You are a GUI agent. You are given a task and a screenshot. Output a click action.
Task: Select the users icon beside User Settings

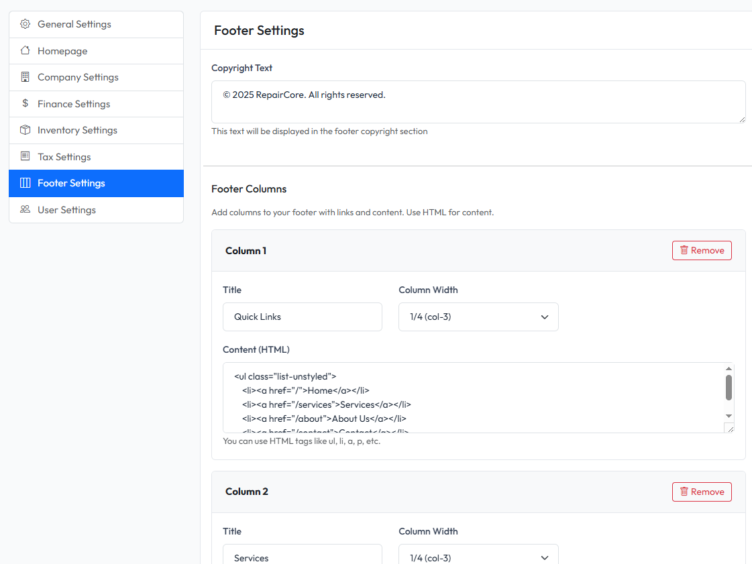[25, 209]
